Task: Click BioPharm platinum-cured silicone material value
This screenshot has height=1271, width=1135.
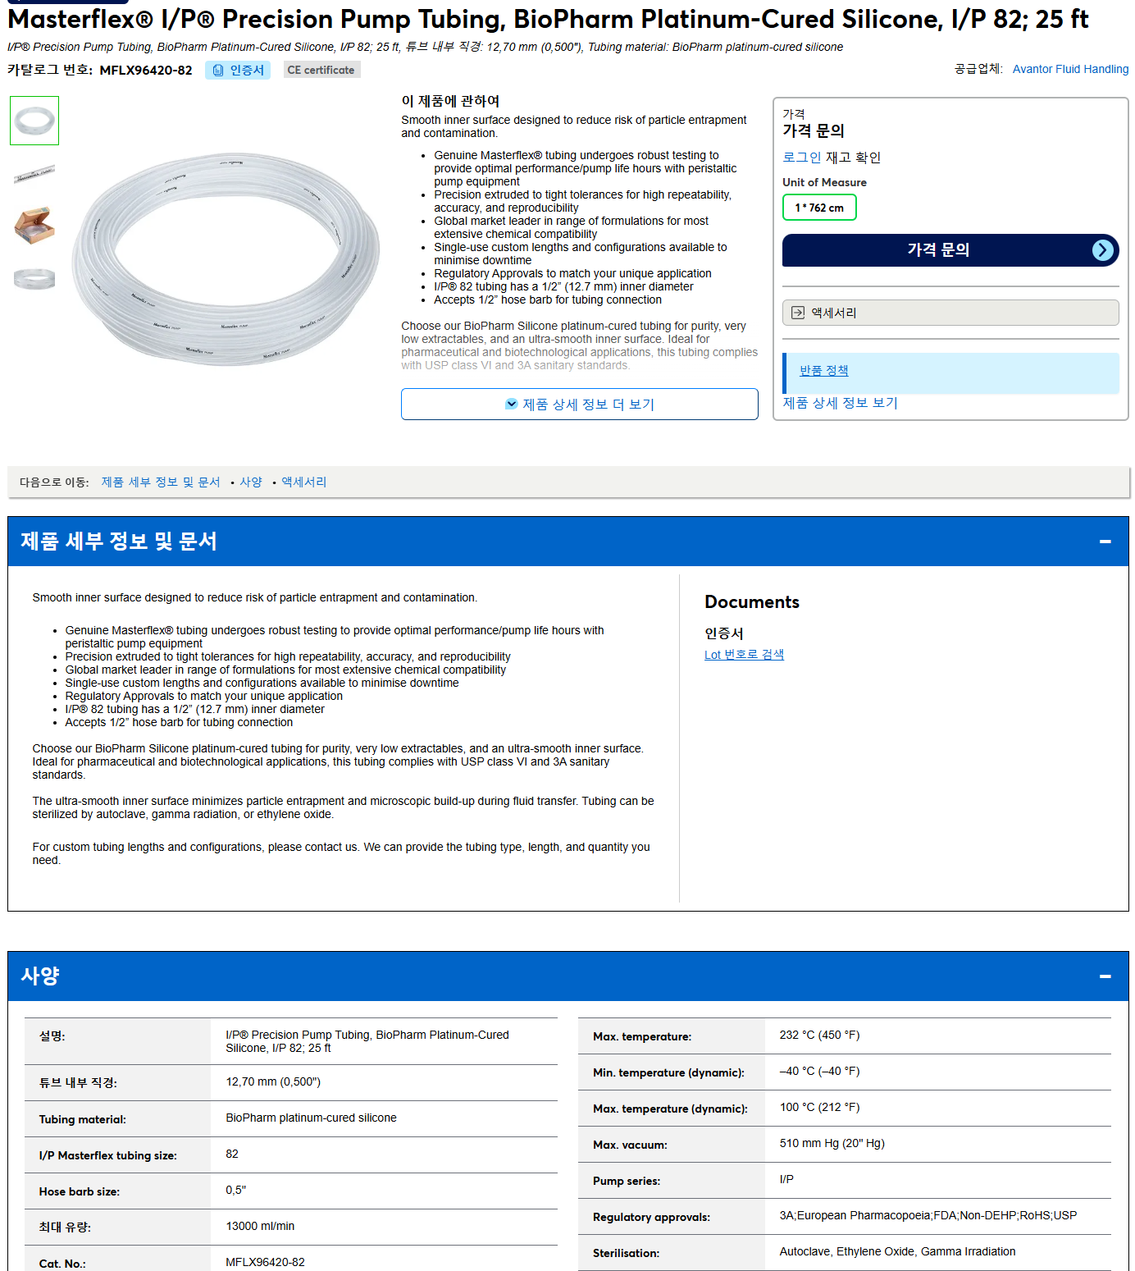Action: click(311, 1118)
